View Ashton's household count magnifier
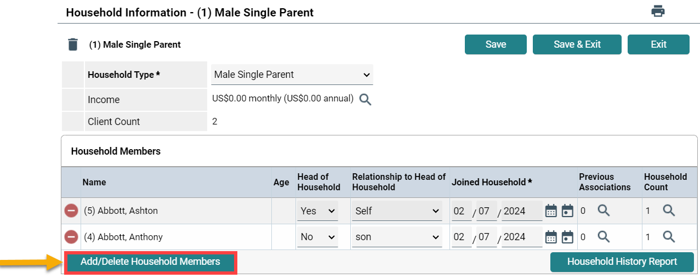 click(669, 210)
